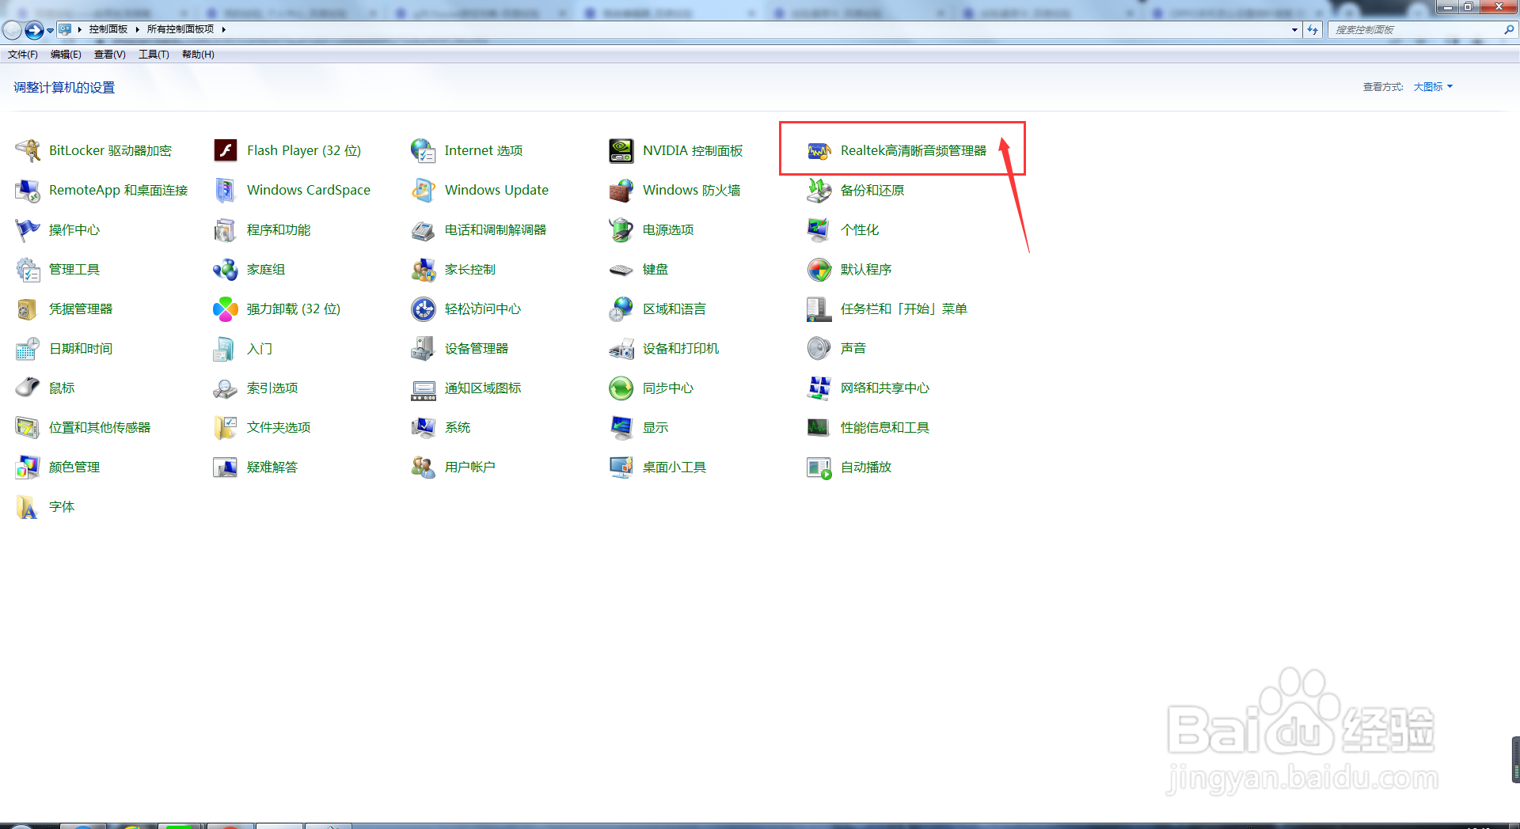1520x829 pixels.
Task: Open 电源选项 icon
Action: click(621, 229)
